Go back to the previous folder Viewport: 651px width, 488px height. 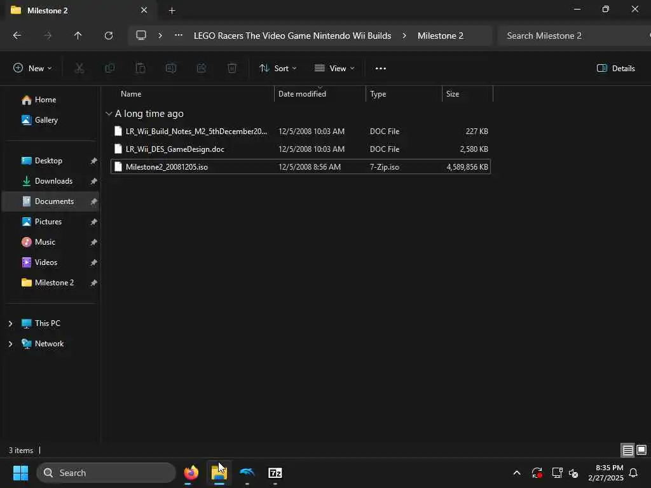[x=17, y=36]
